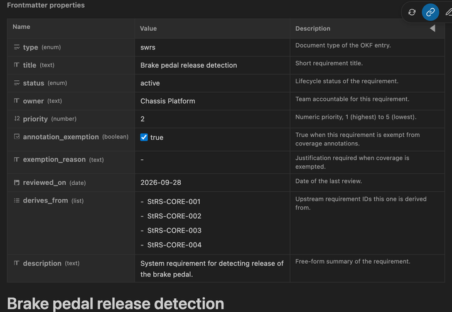The width and height of the screenshot is (452, 312).
Task: Click the 'Frontmatter properties' section title
Action: tap(46, 5)
